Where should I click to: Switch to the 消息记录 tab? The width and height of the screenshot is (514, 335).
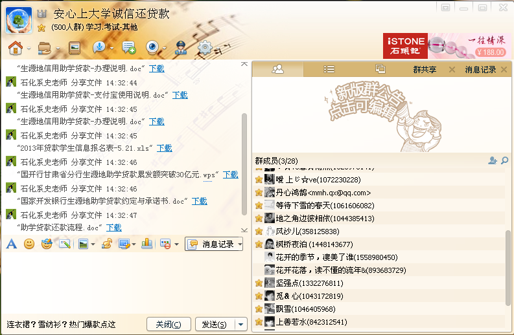pos(480,69)
